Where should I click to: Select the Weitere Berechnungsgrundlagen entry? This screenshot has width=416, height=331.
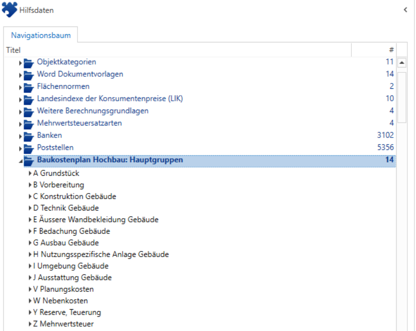[x=93, y=111]
